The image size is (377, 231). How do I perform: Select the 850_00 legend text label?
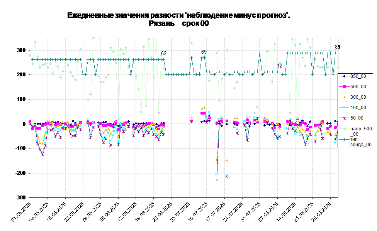[x=358, y=76]
